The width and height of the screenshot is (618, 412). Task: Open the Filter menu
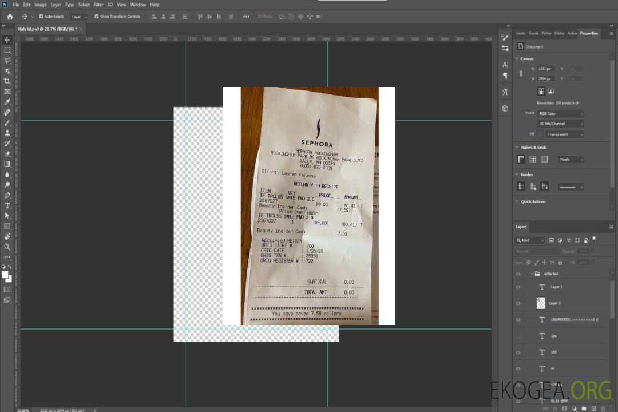(x=98, y=5)
